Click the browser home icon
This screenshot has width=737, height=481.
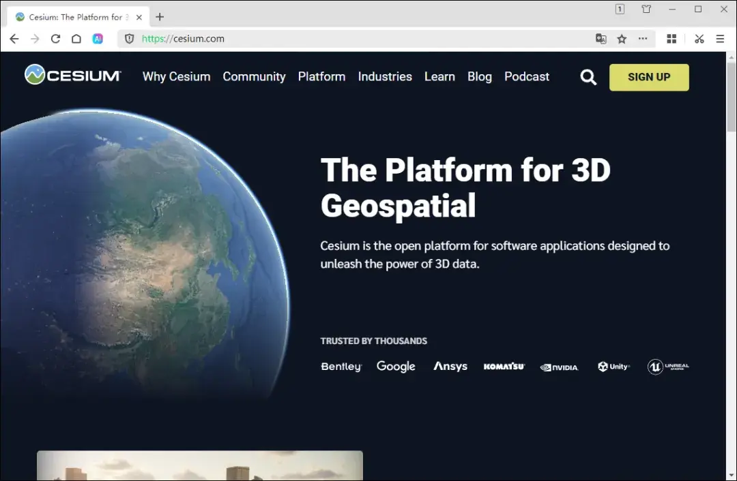pyautogui.click(x=76, y=39)
